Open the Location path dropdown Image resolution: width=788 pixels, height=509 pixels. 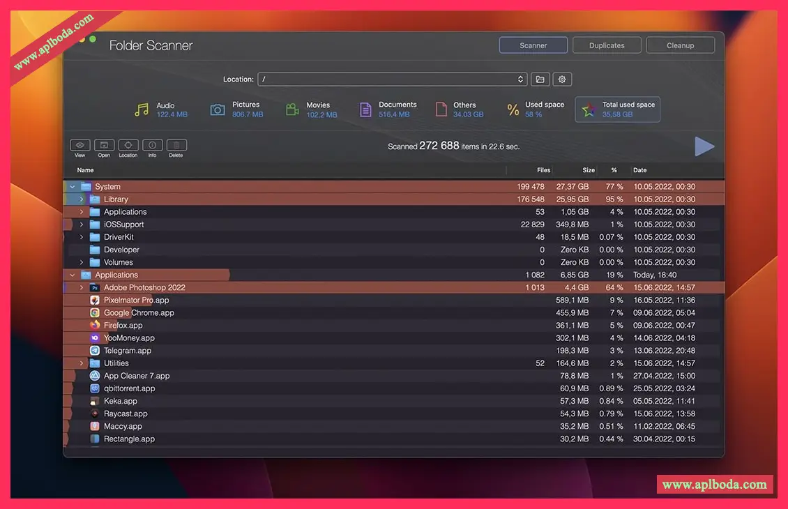point(520,79)
